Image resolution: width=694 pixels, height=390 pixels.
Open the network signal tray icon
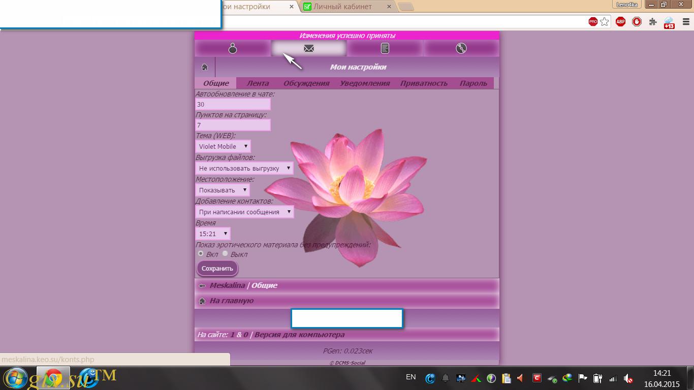click(613, 378)
